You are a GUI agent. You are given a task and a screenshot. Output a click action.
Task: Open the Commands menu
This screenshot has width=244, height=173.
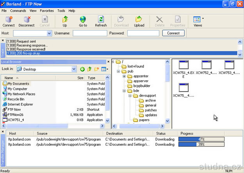point(18,11)
